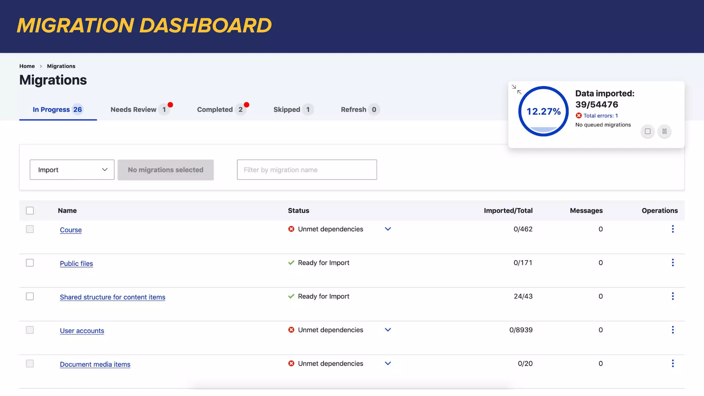Image resolution: width=704 pixels, height=396 pixels.
Task: Select the User accounts checkbox
Action: point(30,330)
